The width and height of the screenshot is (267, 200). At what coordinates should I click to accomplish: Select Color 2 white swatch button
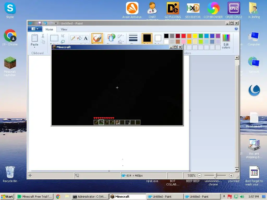(158, 38)
